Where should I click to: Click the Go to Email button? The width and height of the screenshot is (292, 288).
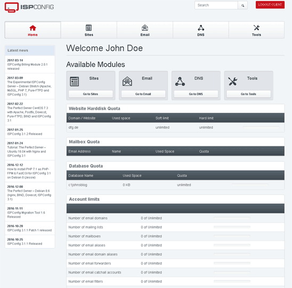coord(143,94)
